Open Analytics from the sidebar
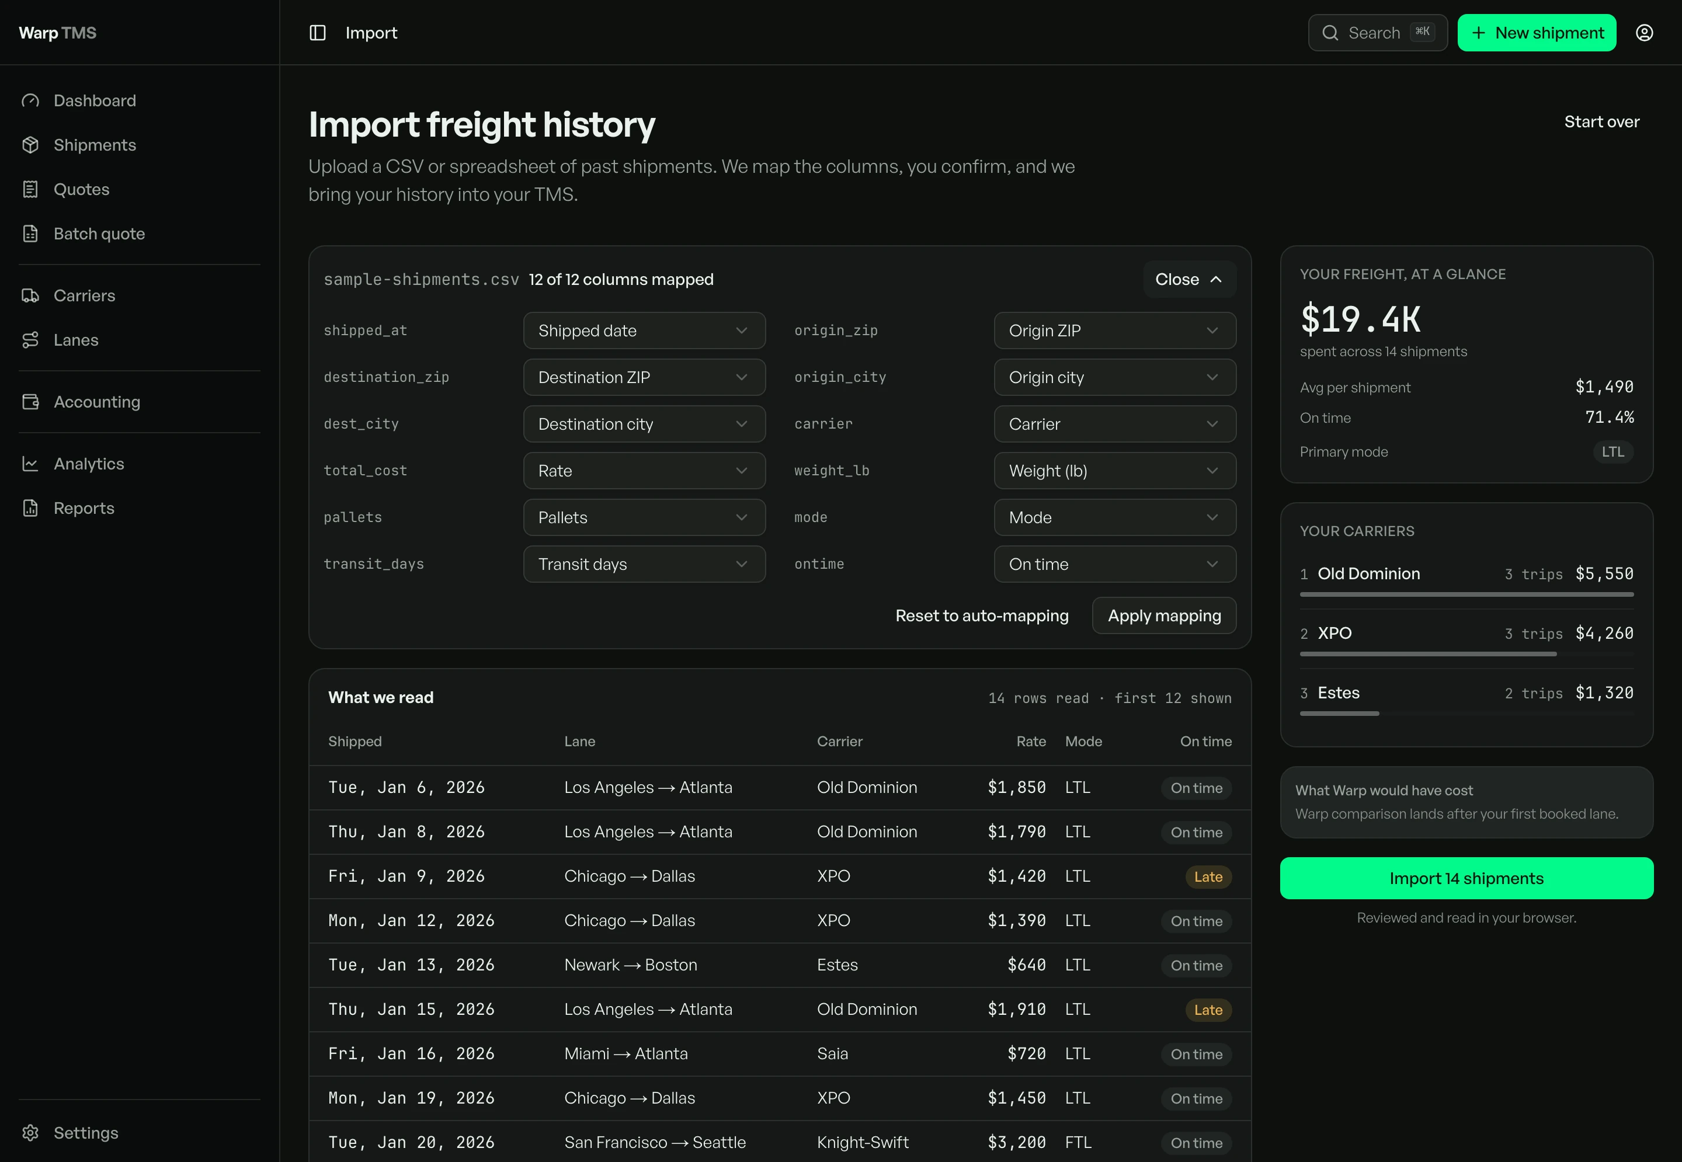Image resolution: width=1682 pixels, height=1162 pixels. click(140, 464)
